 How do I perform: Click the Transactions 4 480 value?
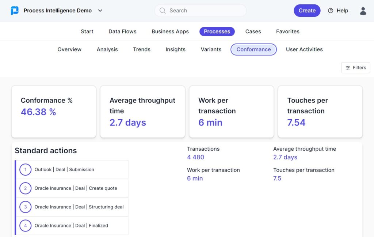point(196,157)
